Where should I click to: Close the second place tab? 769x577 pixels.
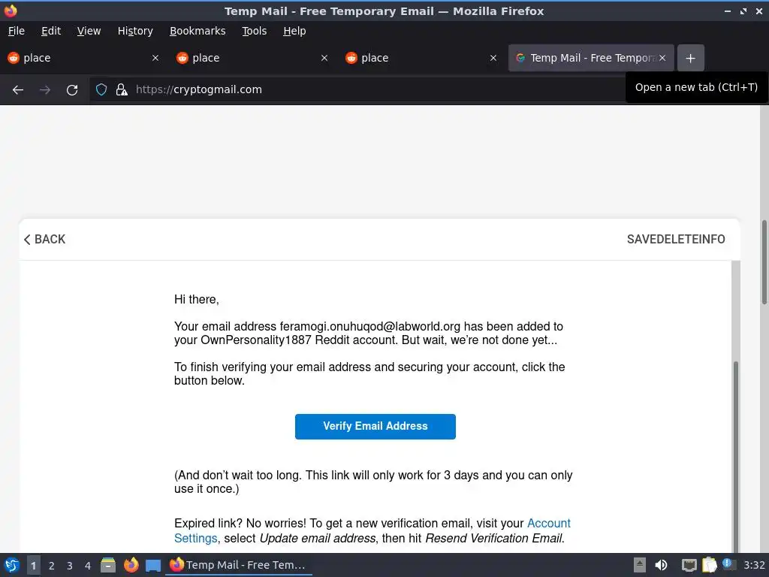[324, 58]
